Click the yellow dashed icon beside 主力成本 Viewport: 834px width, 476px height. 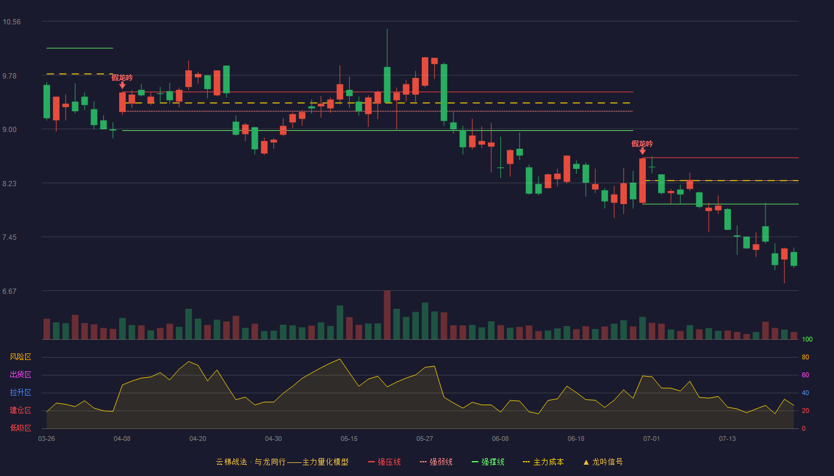point(526,462)
